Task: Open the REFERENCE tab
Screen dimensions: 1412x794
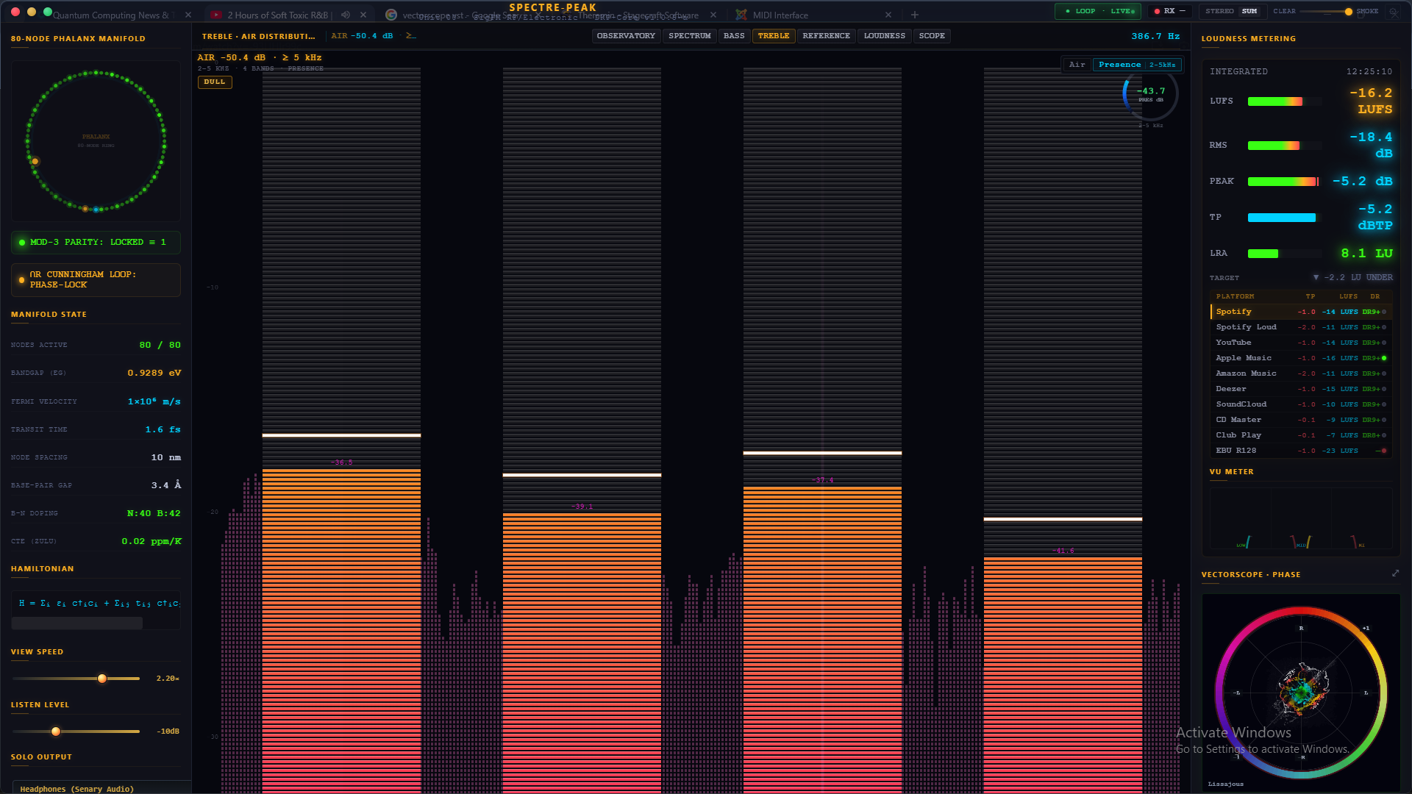Action: (826, 35)
